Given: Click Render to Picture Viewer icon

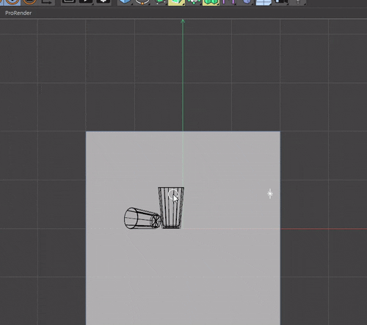Looking at the screenshot, I should tap(86, 2).
